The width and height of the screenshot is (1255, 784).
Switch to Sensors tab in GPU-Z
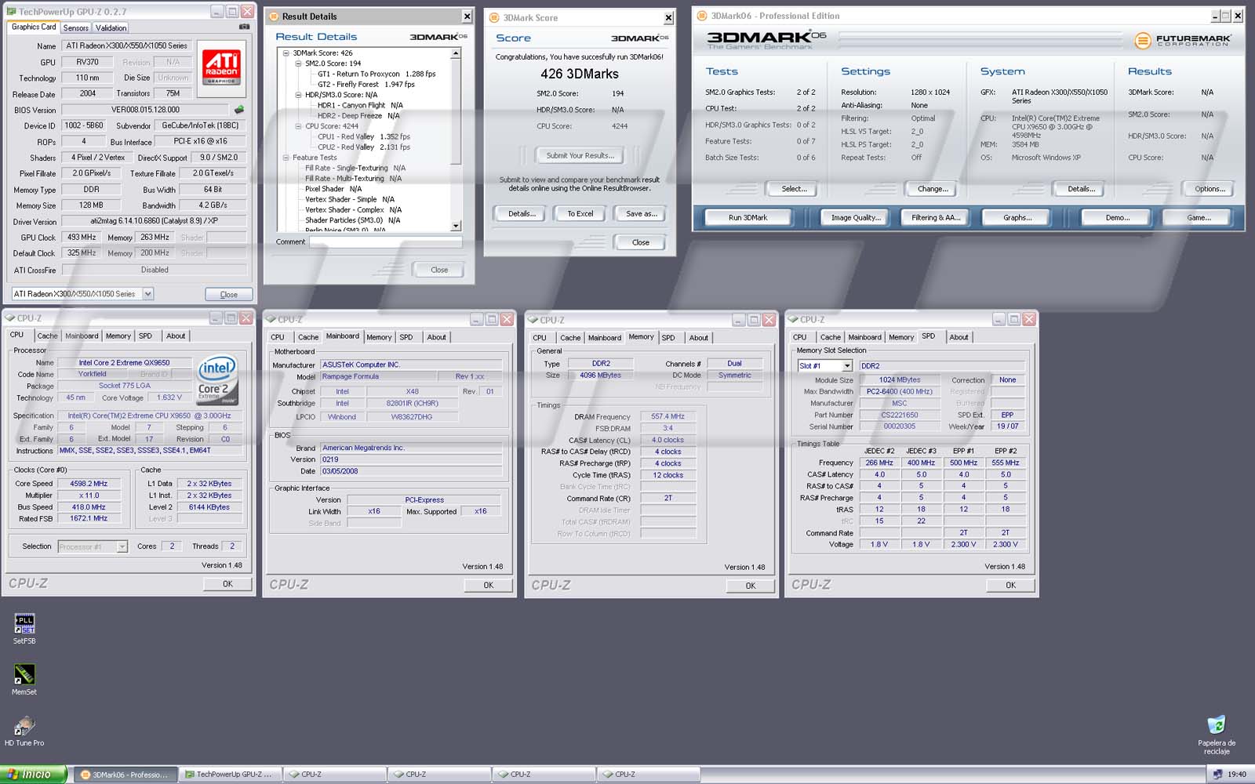(x=76, y=27)
